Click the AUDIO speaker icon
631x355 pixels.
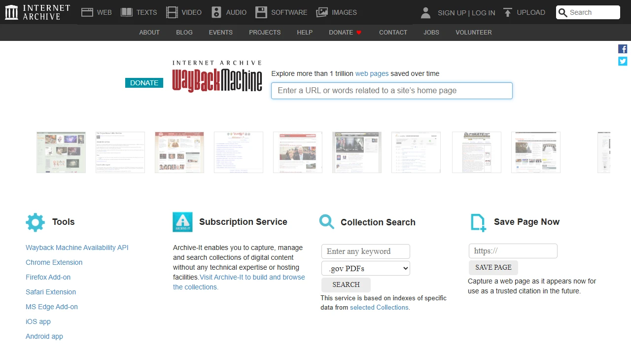tap(215, 12)
